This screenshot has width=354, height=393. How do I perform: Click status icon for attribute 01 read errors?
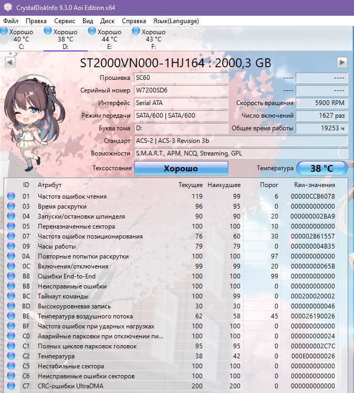pyautogui.click(x=11, y=196)
